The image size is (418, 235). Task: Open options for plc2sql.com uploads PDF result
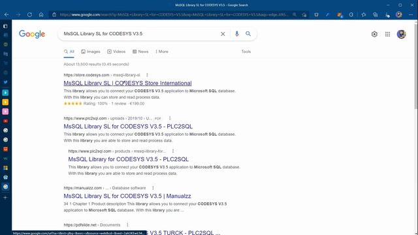(170, 118)
